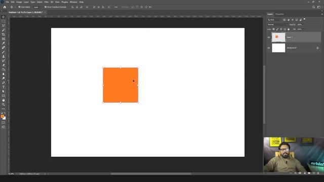Viewport: 324px width, 182px height.
Task: Click the align left edges button
Action: [72, 7]
